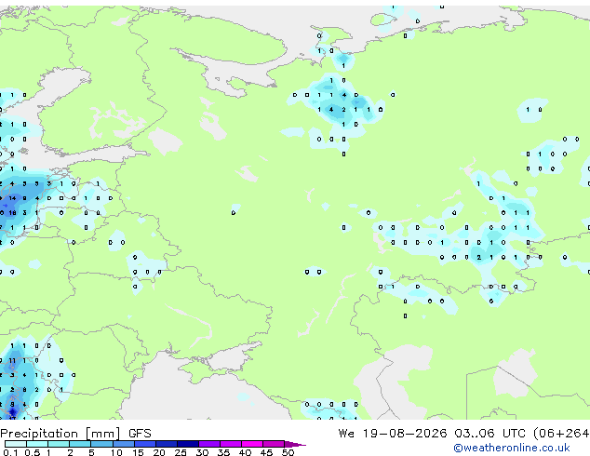The height and width of the screenshot is (456, 590).
Task: Click the 'We 19-08-2026 03..06 UTC' timestamp
Action: 432,434
